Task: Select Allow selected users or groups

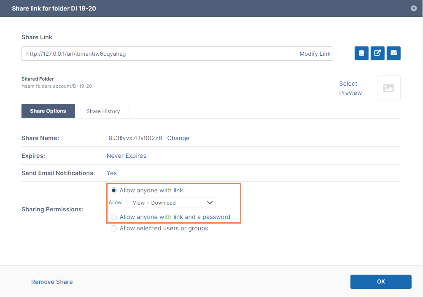Action: [x=114, y=229]
